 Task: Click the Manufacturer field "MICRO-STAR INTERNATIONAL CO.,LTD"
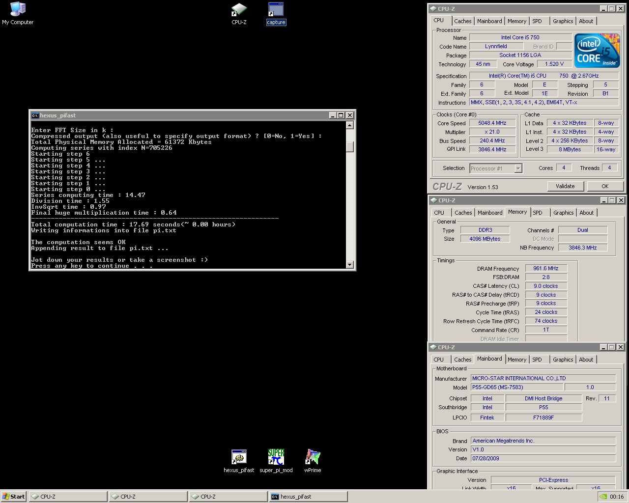543,378
